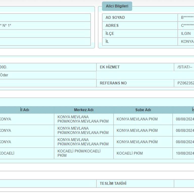The image size is (194, 194).
Task: Click the ILGIN district value
Action: click(x=186, y=33)
